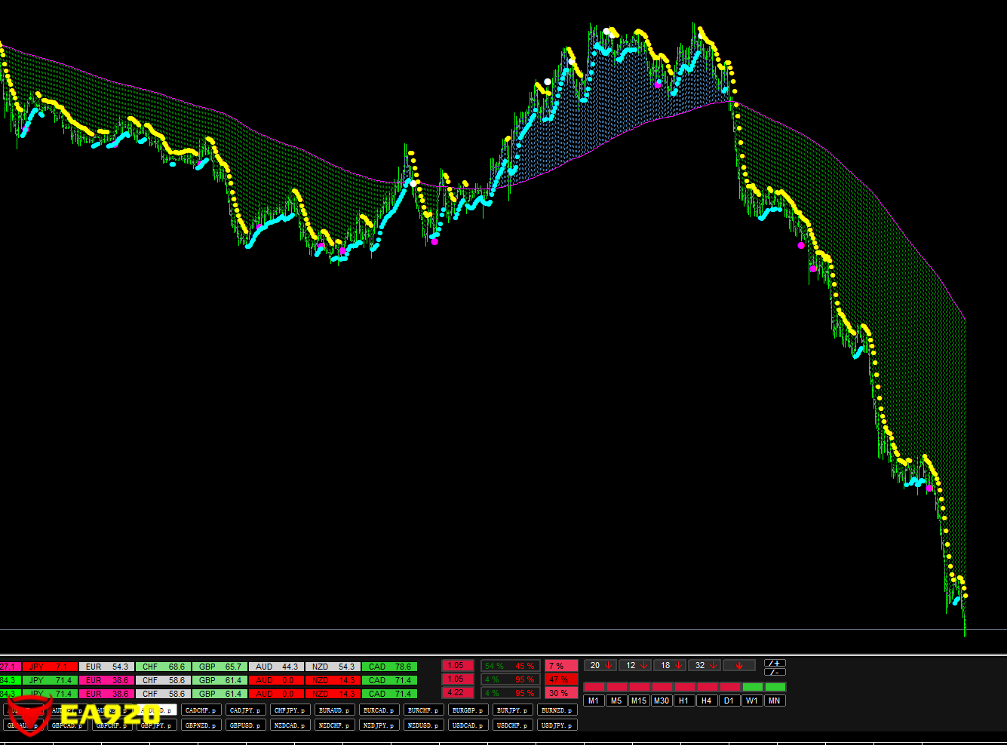
Task: Click the red down arrow beside 12
Action: [643, 665]
